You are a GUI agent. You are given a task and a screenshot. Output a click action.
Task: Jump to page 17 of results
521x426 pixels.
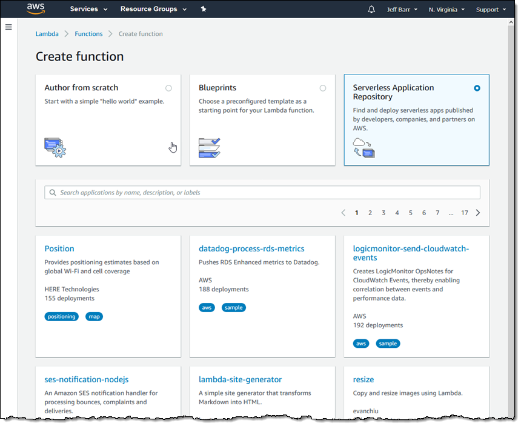(x=464, y=213)
